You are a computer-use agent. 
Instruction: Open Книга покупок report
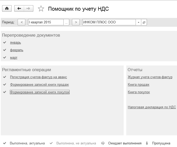[139, 92]
